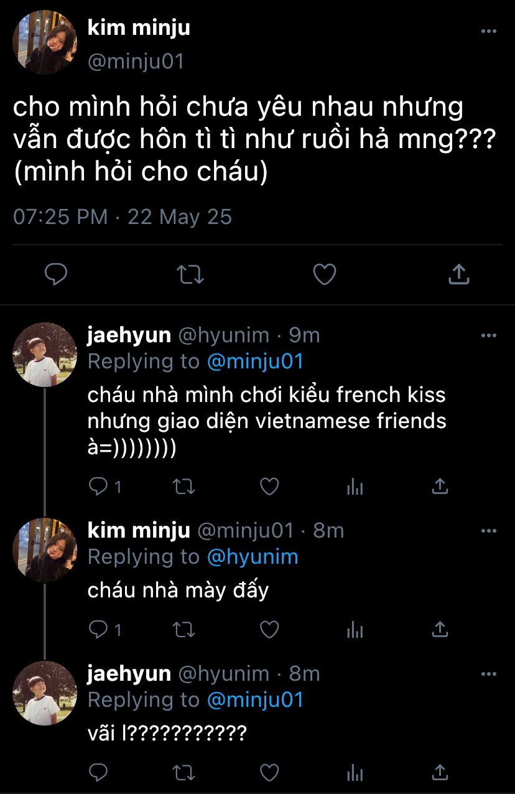Open jaehyun's avatar on the last reply
515x794 pixels.
(x=45, y=693)
